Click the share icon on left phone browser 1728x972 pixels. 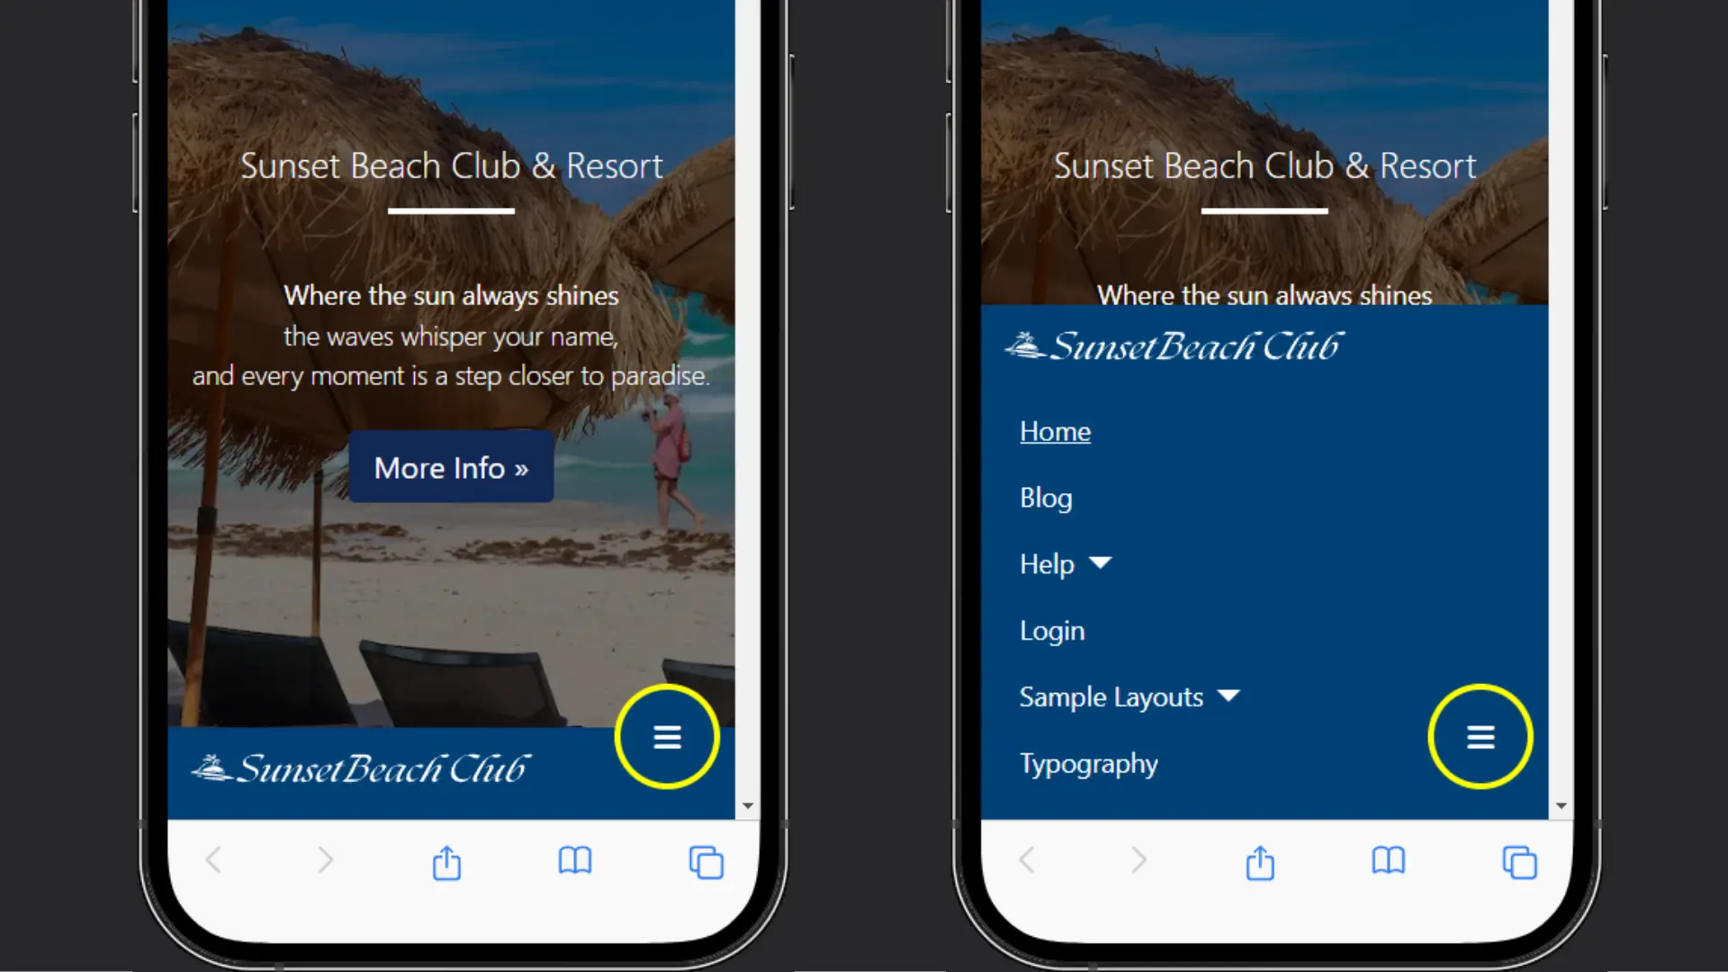pos(447,861)
